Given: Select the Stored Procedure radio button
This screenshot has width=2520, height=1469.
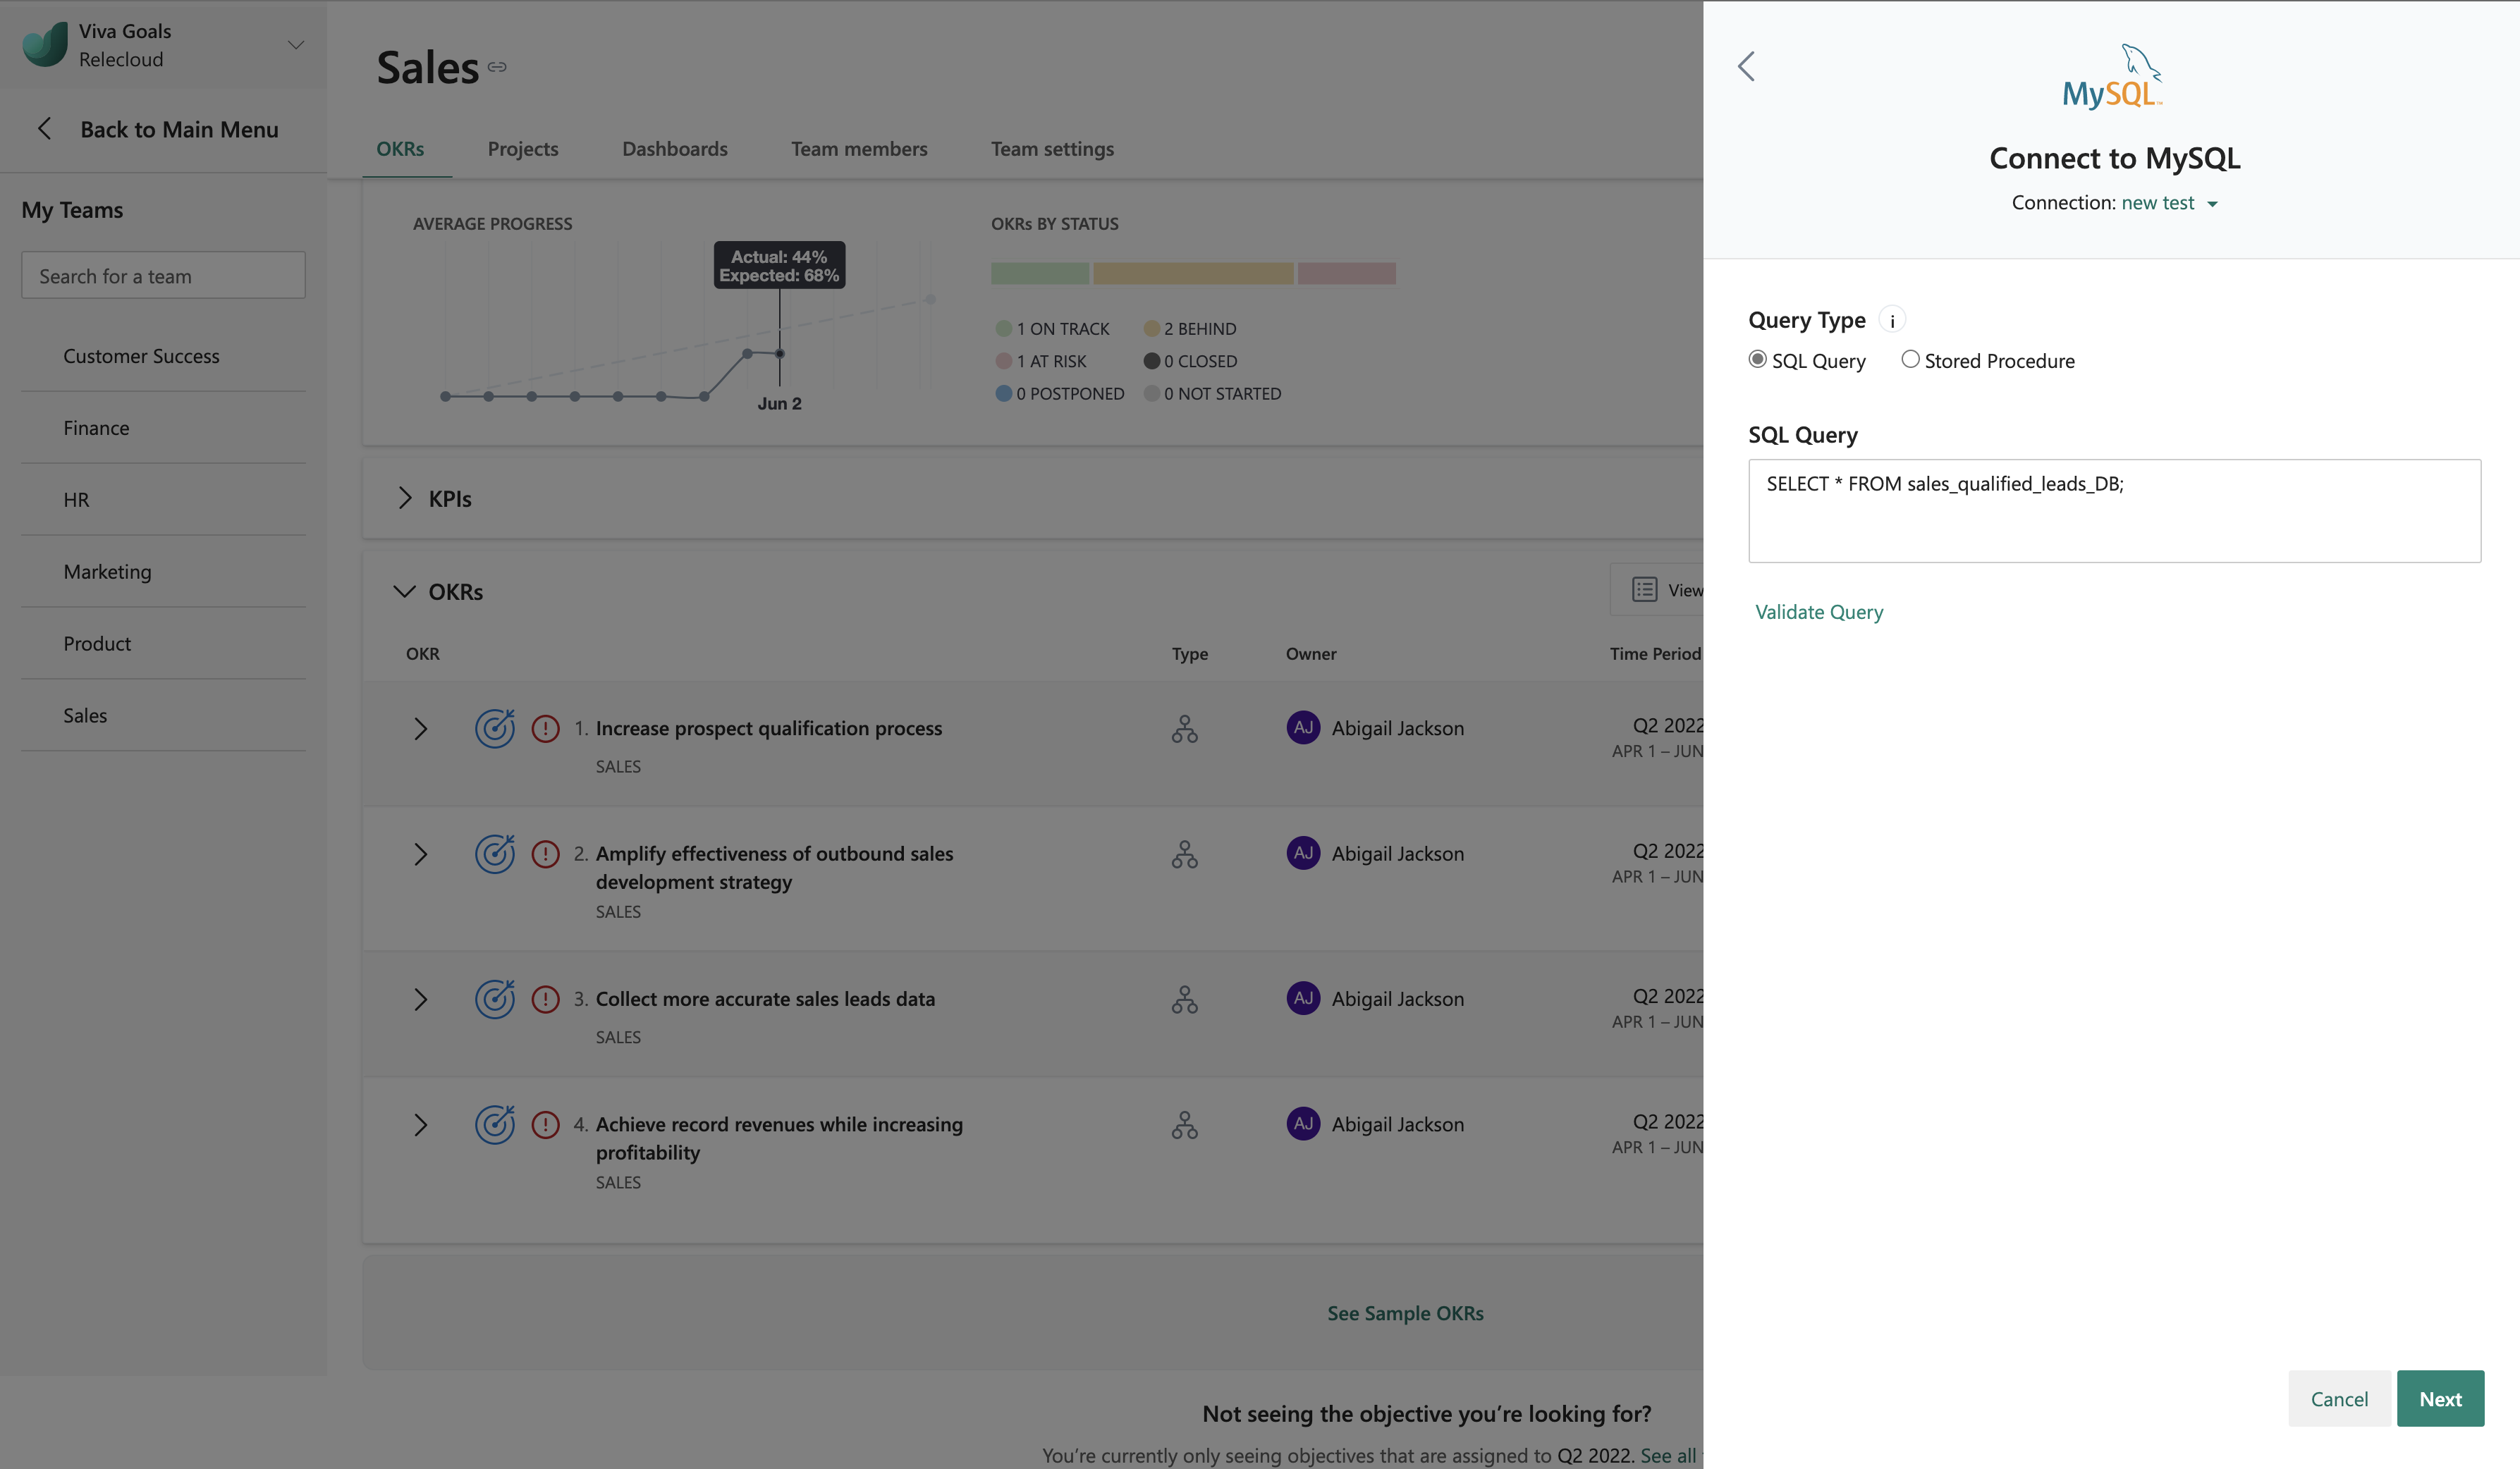Looking at the screenshot, I should click(x=1910, y=359).
